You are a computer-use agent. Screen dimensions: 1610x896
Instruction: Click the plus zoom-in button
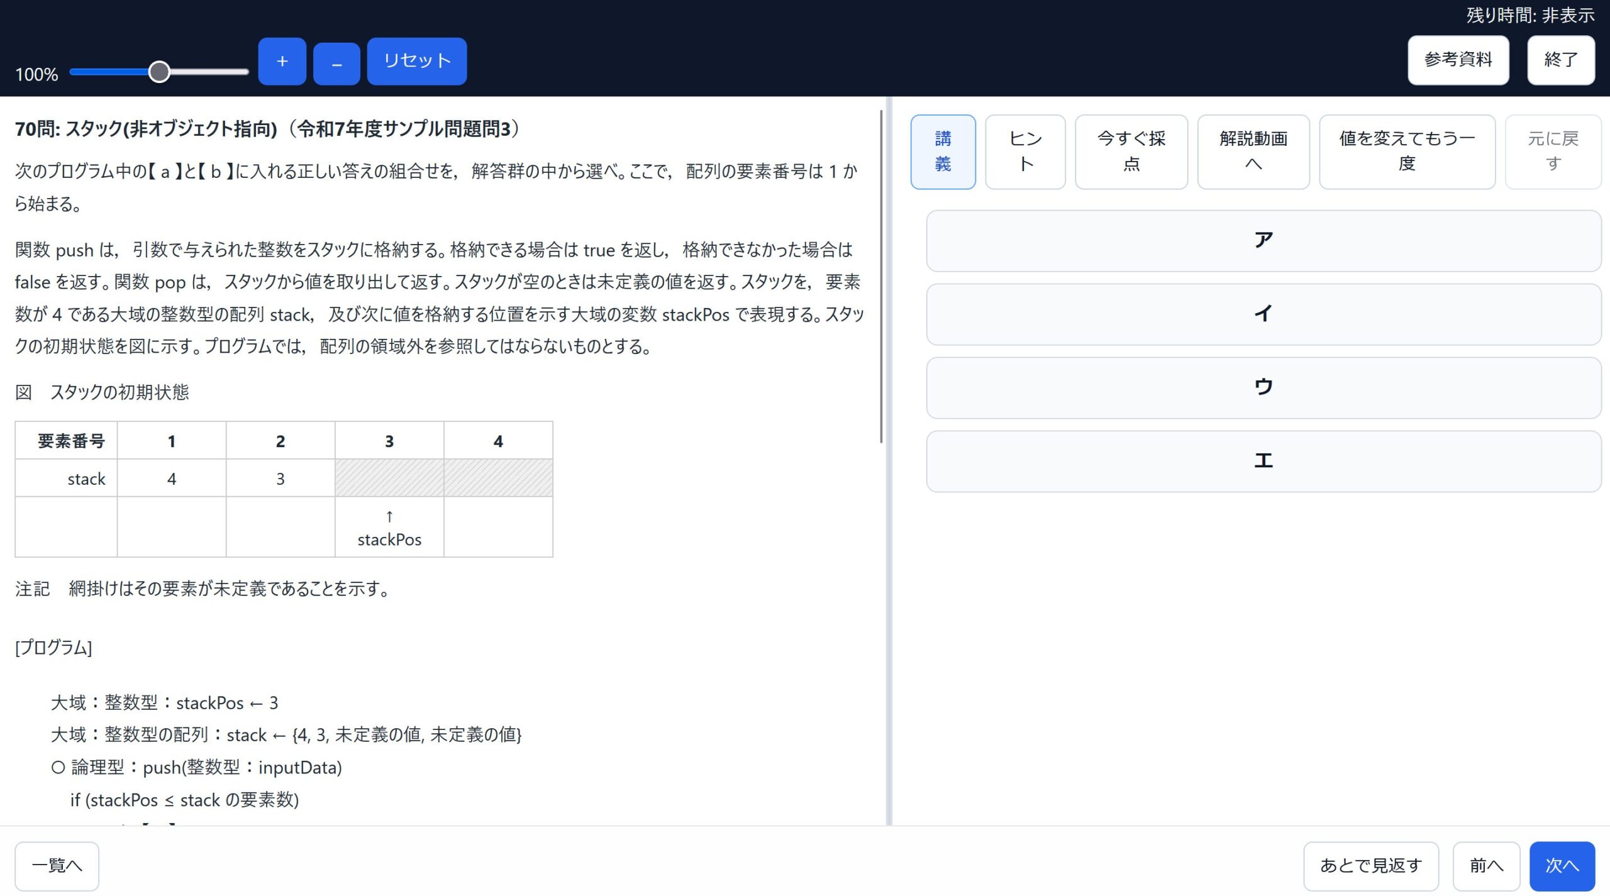point(282,61)
